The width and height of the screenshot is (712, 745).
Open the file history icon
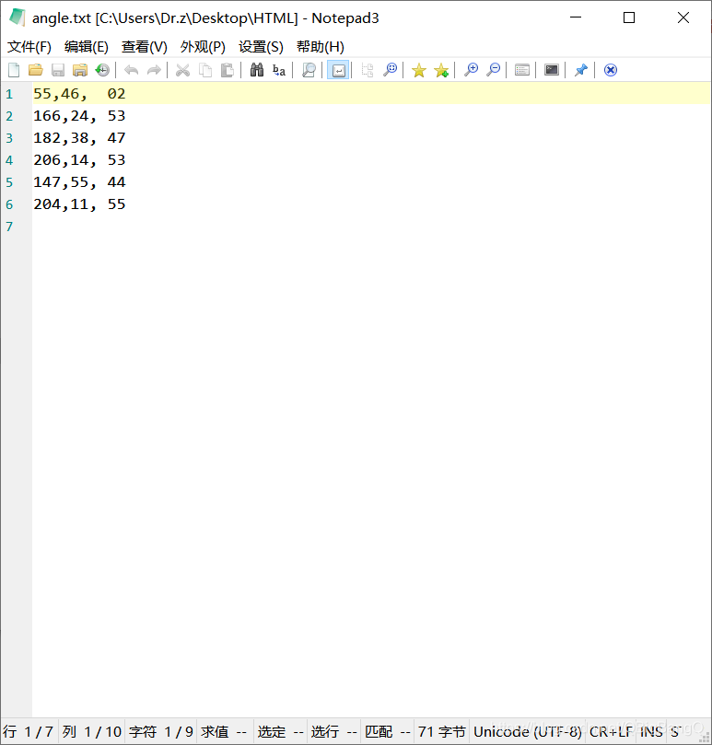[102, 70]
